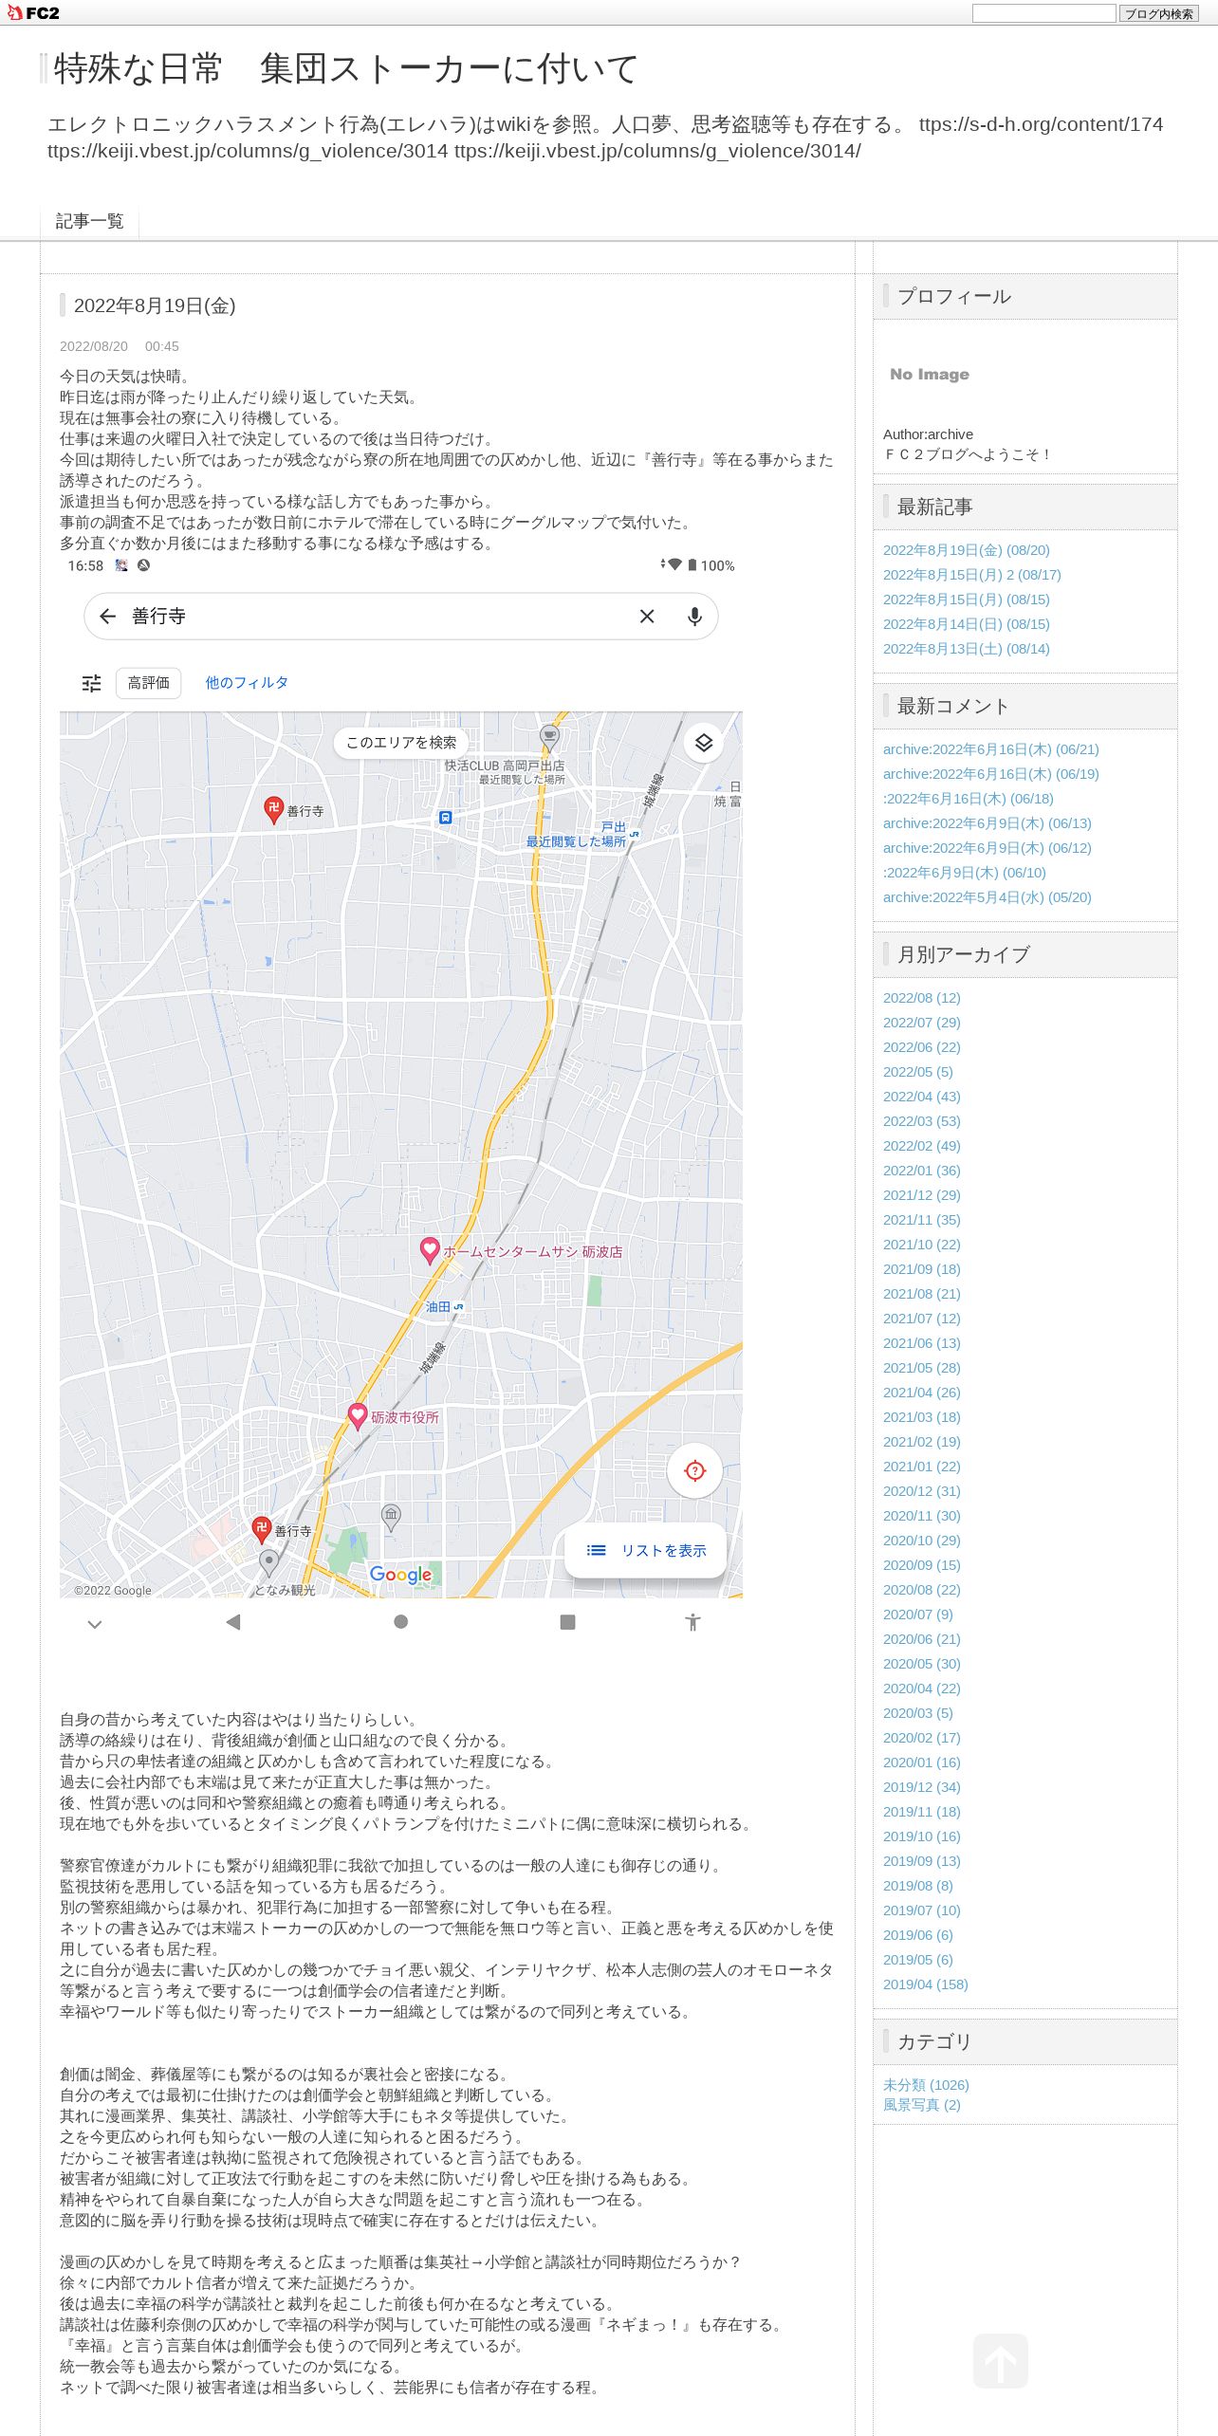Clear the 善行寺 search with X icon
The width and height of the screenshot is (1218, 2436).
pyautogui.click(x=647, y=617)
